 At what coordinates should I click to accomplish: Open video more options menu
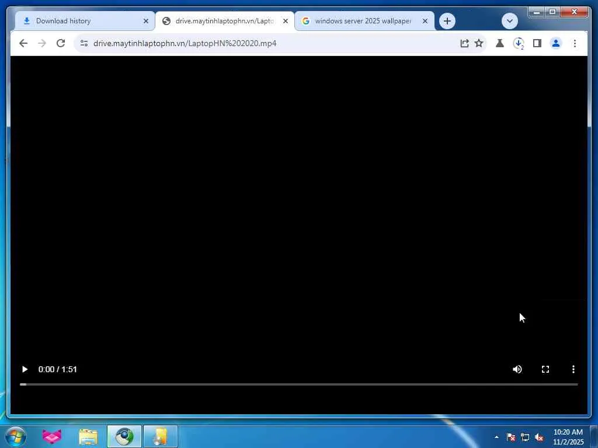(x=573, y=369)
